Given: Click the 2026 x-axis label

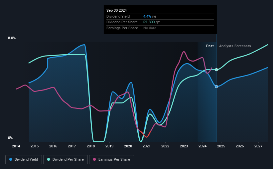Looking at the screenshot, I should coord(240,146).
